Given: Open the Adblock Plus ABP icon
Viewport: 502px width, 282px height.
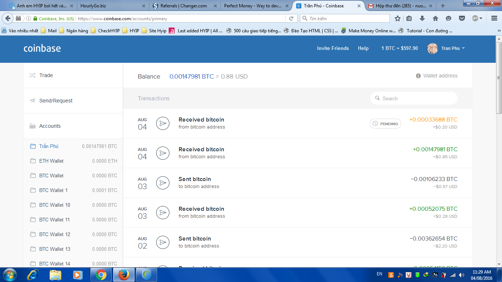Looking at the screenshot, I should click(x=476, y=18).
